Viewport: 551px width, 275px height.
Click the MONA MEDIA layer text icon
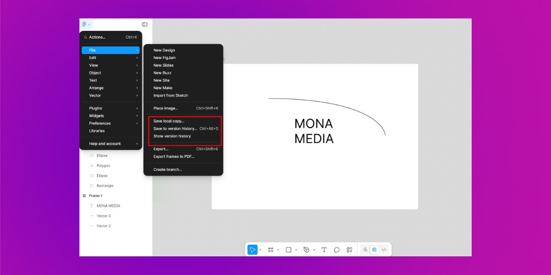tap(91, 206)
